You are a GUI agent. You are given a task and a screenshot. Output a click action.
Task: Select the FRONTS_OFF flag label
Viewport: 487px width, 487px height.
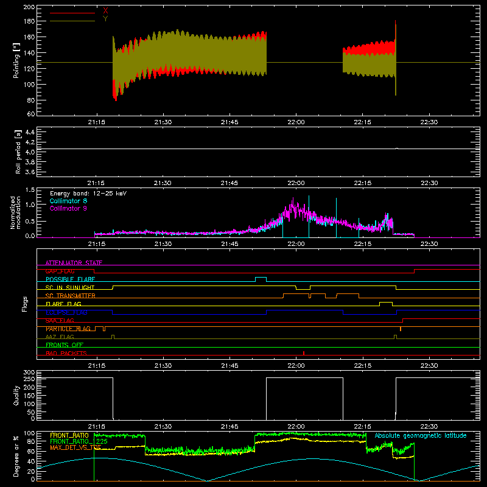(65, 345)
